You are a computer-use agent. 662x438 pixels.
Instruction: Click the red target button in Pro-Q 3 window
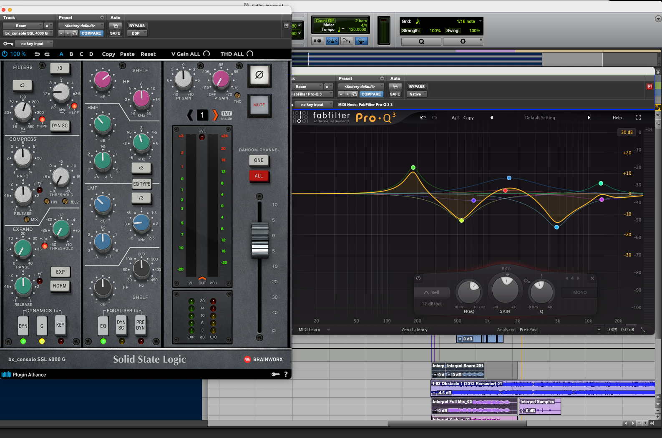tap(649, 87)
